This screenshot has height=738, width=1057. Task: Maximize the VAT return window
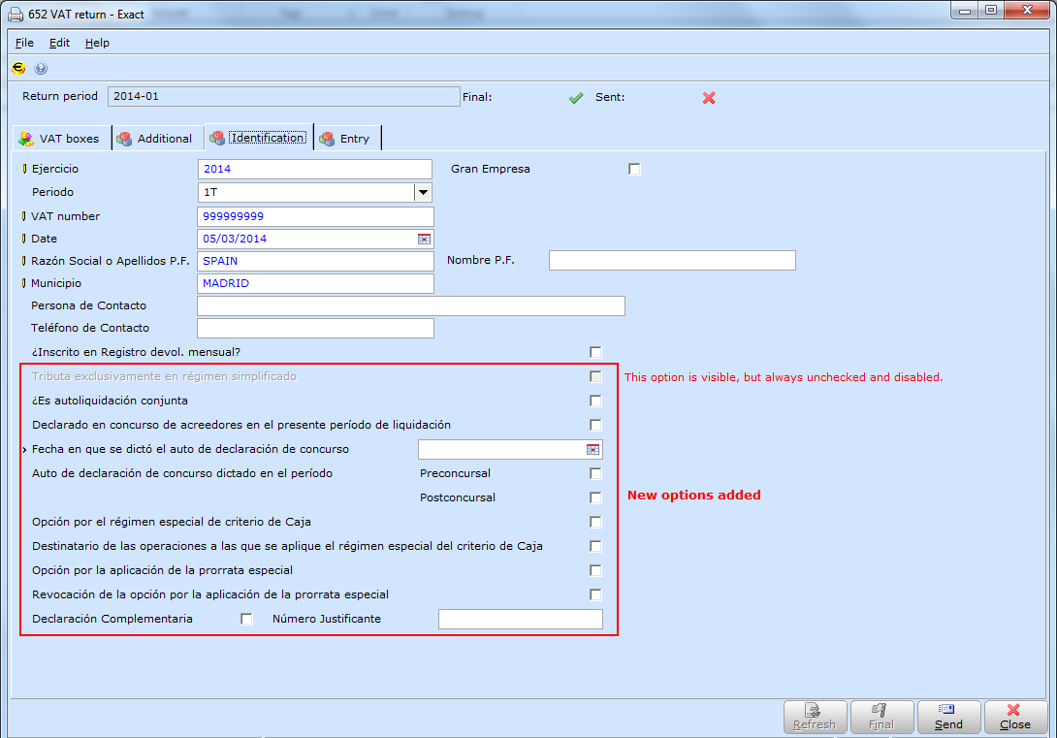pos(991,10)
